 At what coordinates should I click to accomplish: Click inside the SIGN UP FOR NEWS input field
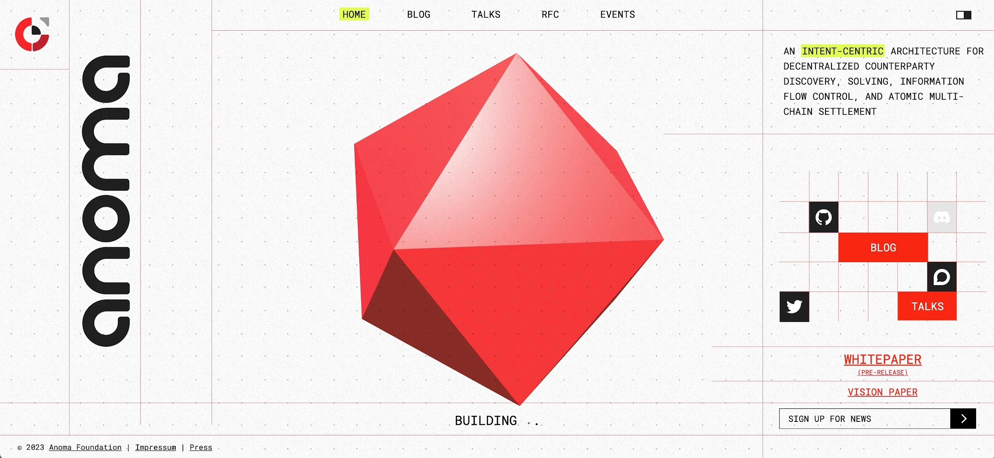click(865, 418)
